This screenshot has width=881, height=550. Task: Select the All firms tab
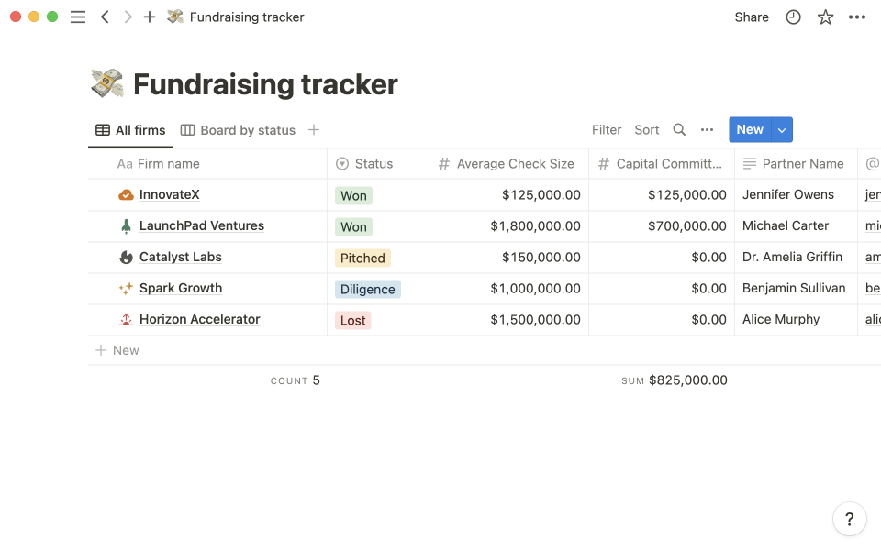[x=130, y=130]
